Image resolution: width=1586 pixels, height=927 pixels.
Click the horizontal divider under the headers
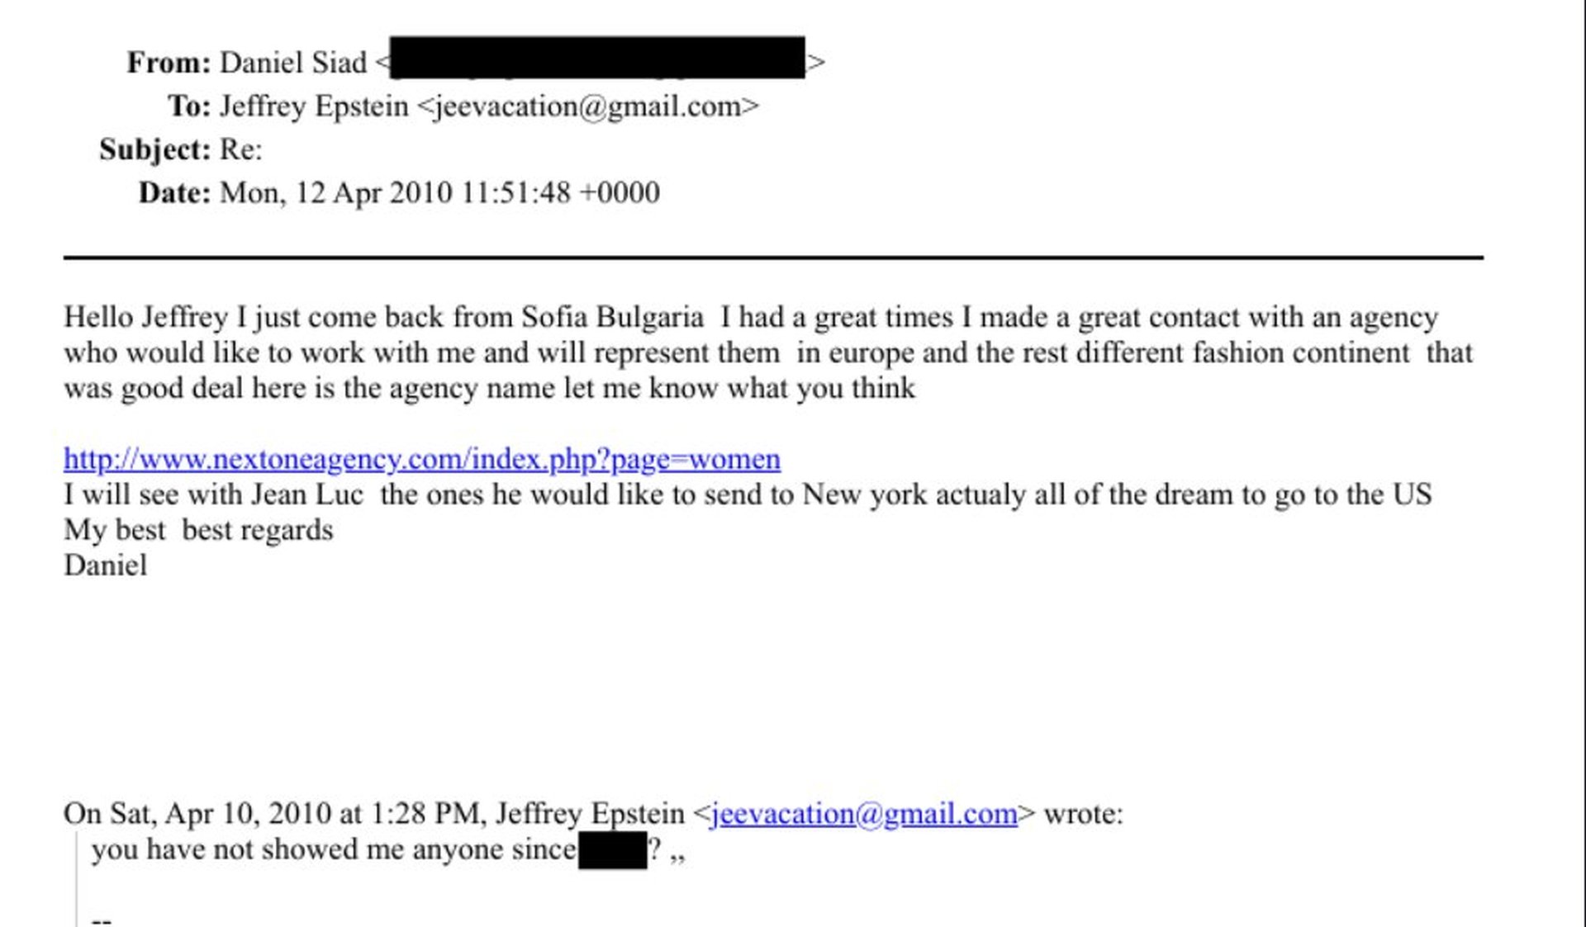[x=772, y=258]
